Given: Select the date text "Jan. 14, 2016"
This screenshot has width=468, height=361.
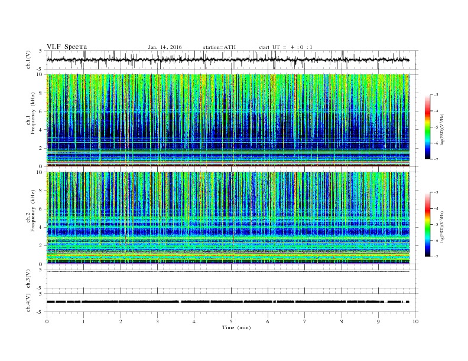Looking at the screenshot, I should 165,47.
